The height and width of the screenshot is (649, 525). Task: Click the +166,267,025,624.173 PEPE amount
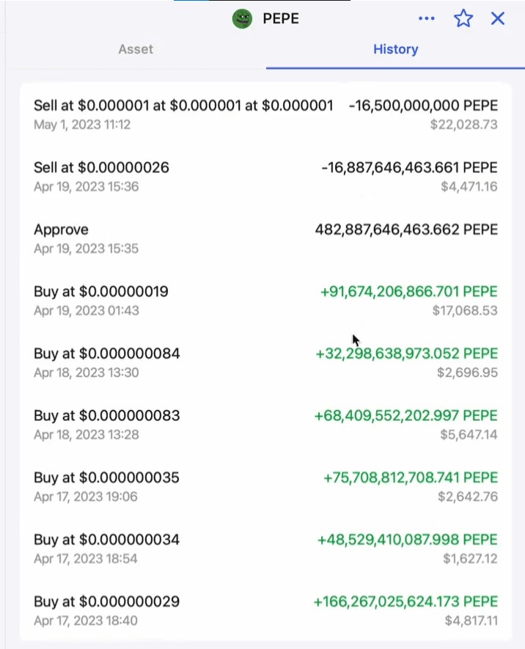[405, 601]
